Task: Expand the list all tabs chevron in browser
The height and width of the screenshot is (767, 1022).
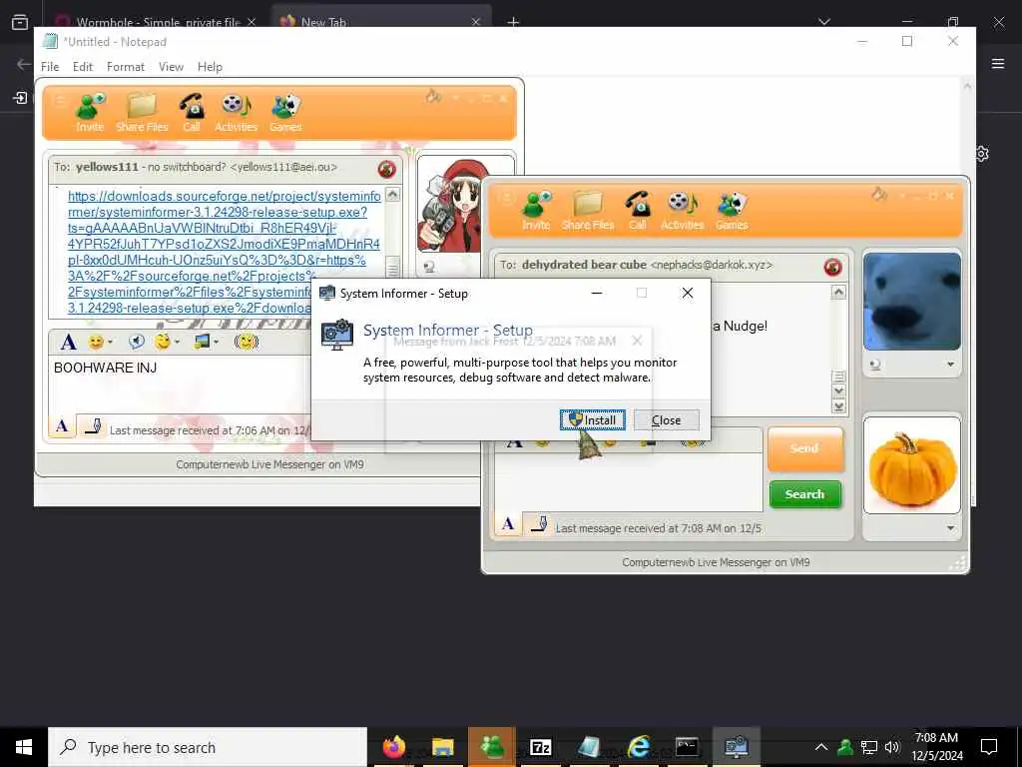Action: click(824, 22)
